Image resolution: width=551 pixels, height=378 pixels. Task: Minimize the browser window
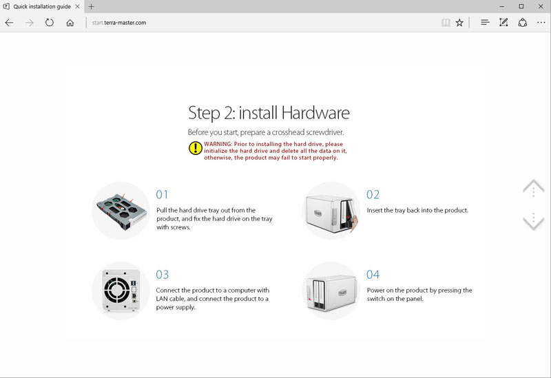502,6
